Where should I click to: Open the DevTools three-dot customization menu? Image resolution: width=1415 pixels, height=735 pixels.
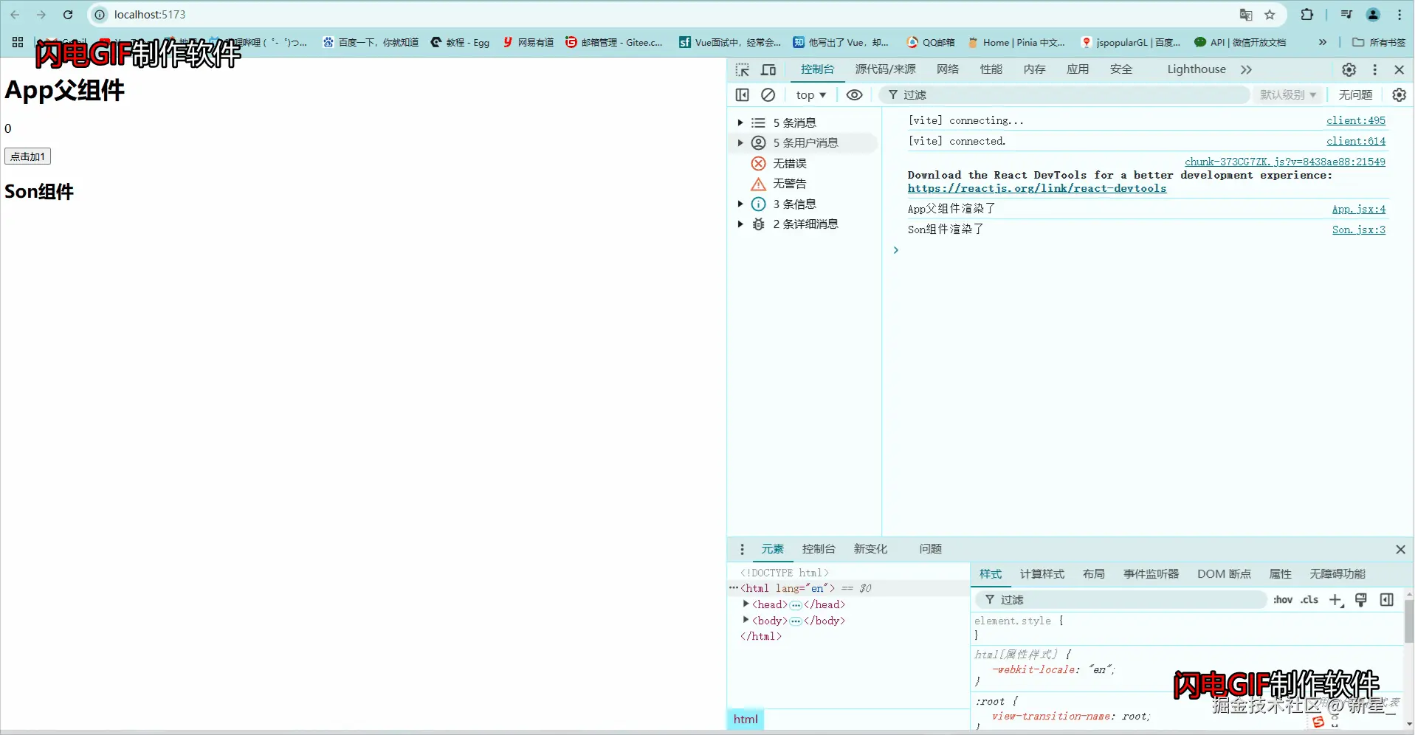(1375, 69)
